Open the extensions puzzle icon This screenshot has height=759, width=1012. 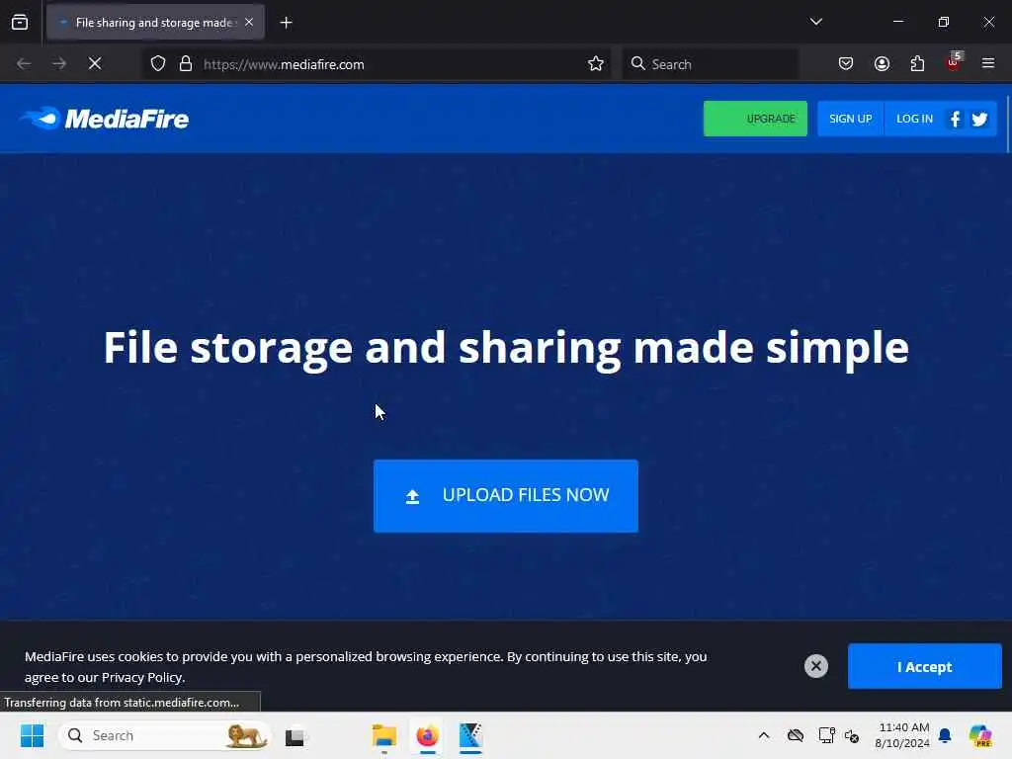pyautogui.click(x=917, y=63)
